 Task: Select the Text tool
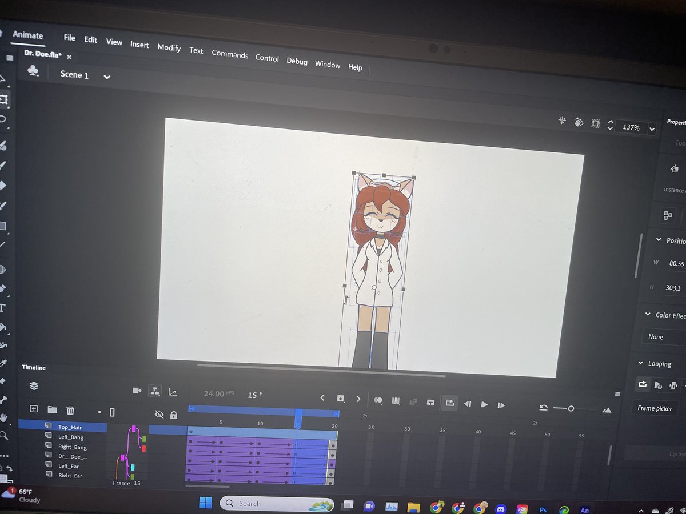[2, 308]
